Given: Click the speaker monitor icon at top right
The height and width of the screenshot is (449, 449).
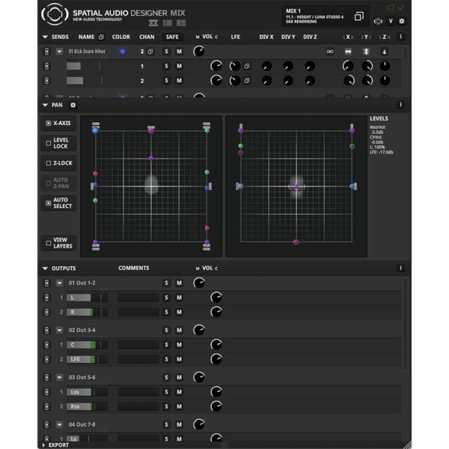Looking at the screenshot, I should coord(390,7).
